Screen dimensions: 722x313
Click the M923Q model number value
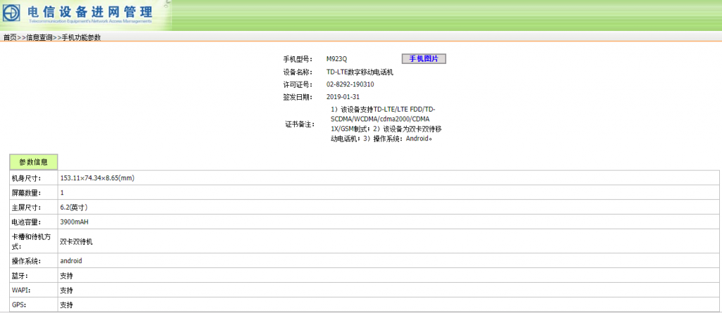pyautogui.click(x=337, y=59)
